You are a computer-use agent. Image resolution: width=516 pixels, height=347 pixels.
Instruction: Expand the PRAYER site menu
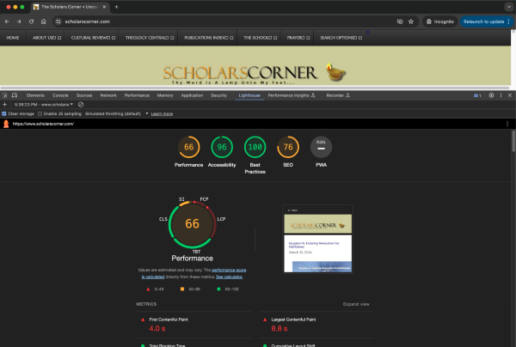coord(298,38)
